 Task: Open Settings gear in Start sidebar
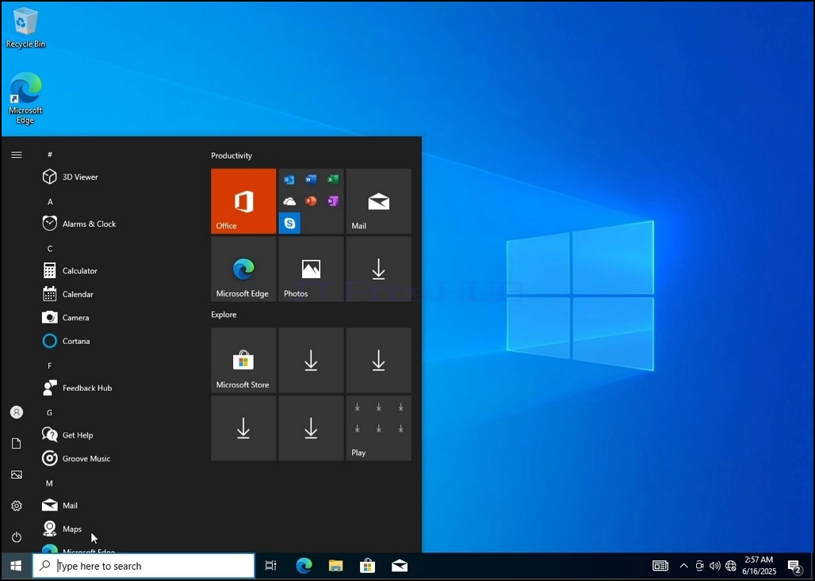pyautogui.click(x=17, y=506)
